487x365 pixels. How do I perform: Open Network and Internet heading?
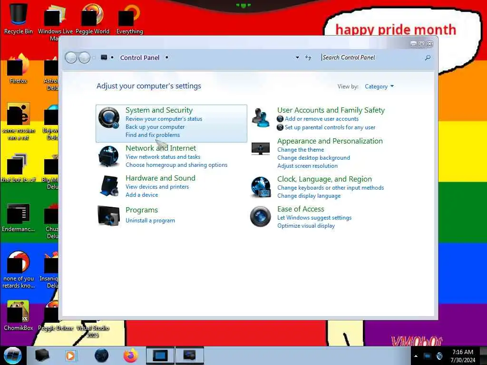coord(161,148)
